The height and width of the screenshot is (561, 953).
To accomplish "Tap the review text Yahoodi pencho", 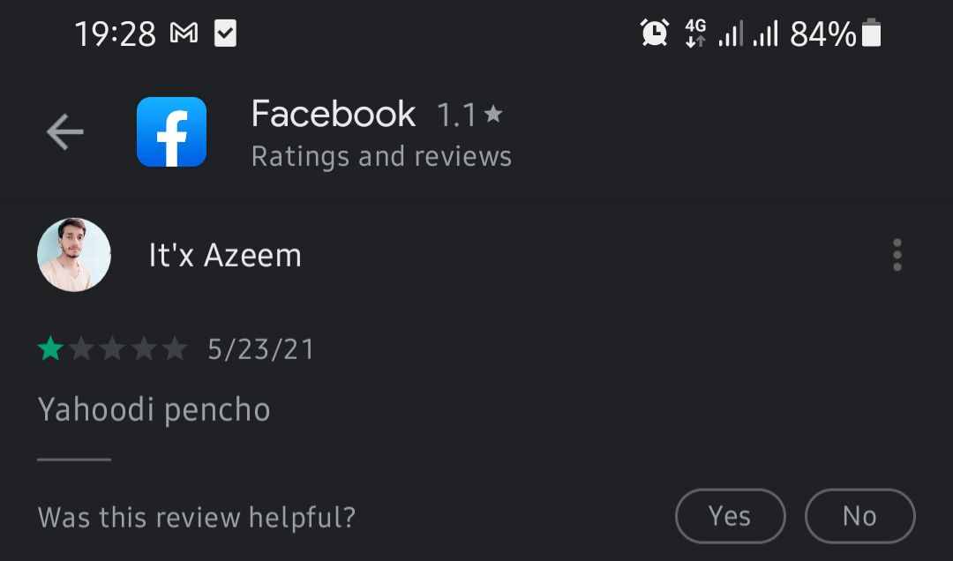I will click(x=154, y=408).
